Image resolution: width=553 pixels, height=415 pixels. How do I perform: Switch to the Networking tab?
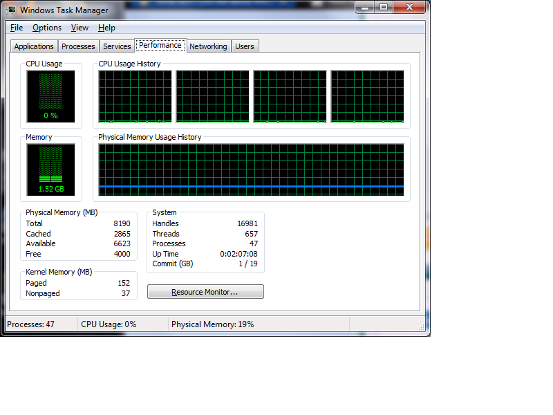209,46
